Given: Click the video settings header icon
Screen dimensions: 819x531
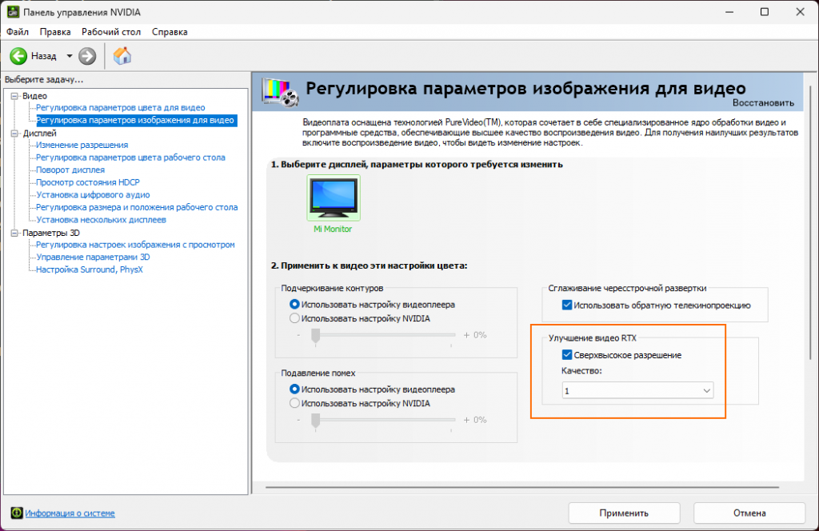Looking at the screenshot, I should point(280,92).
